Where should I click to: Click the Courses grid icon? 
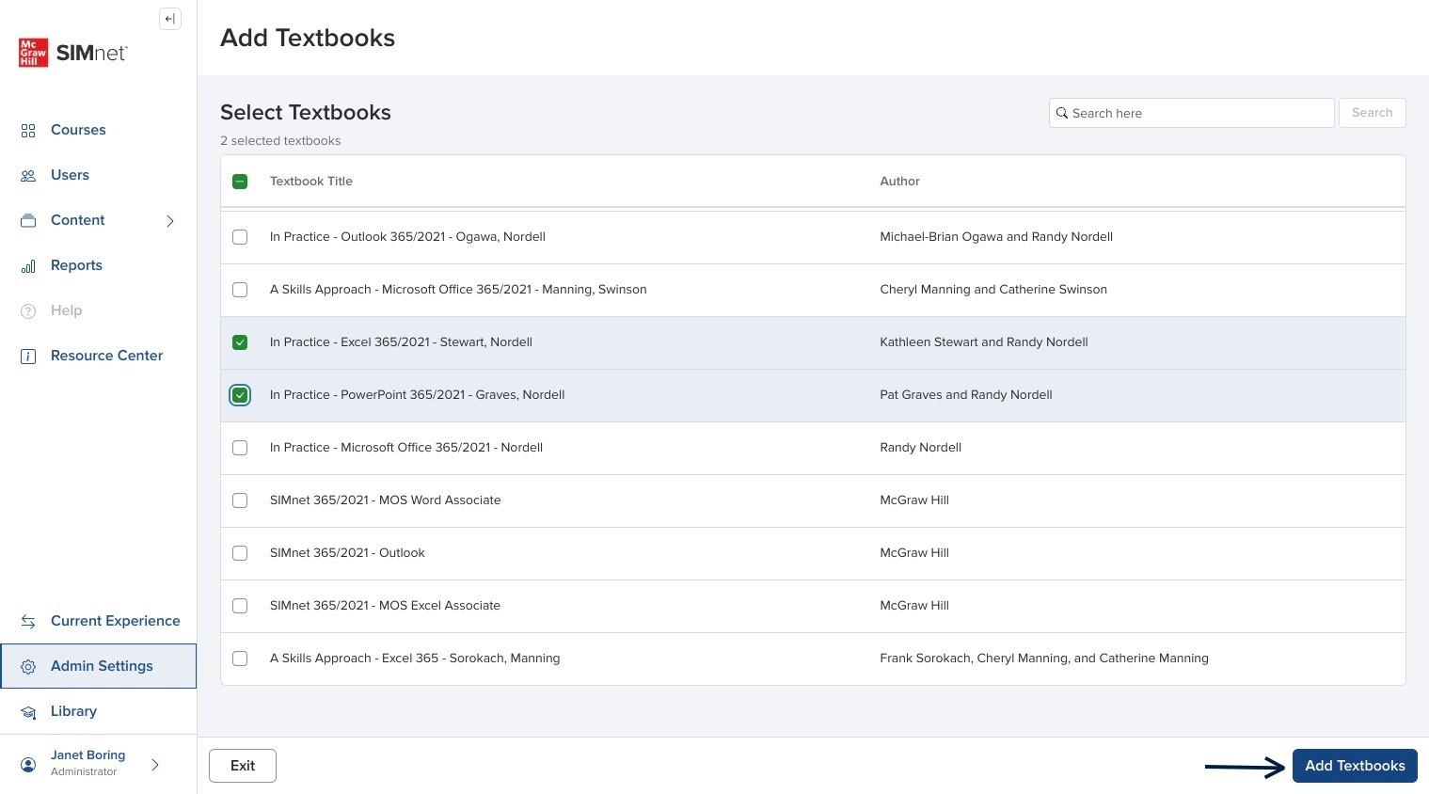tap(28, 131)
